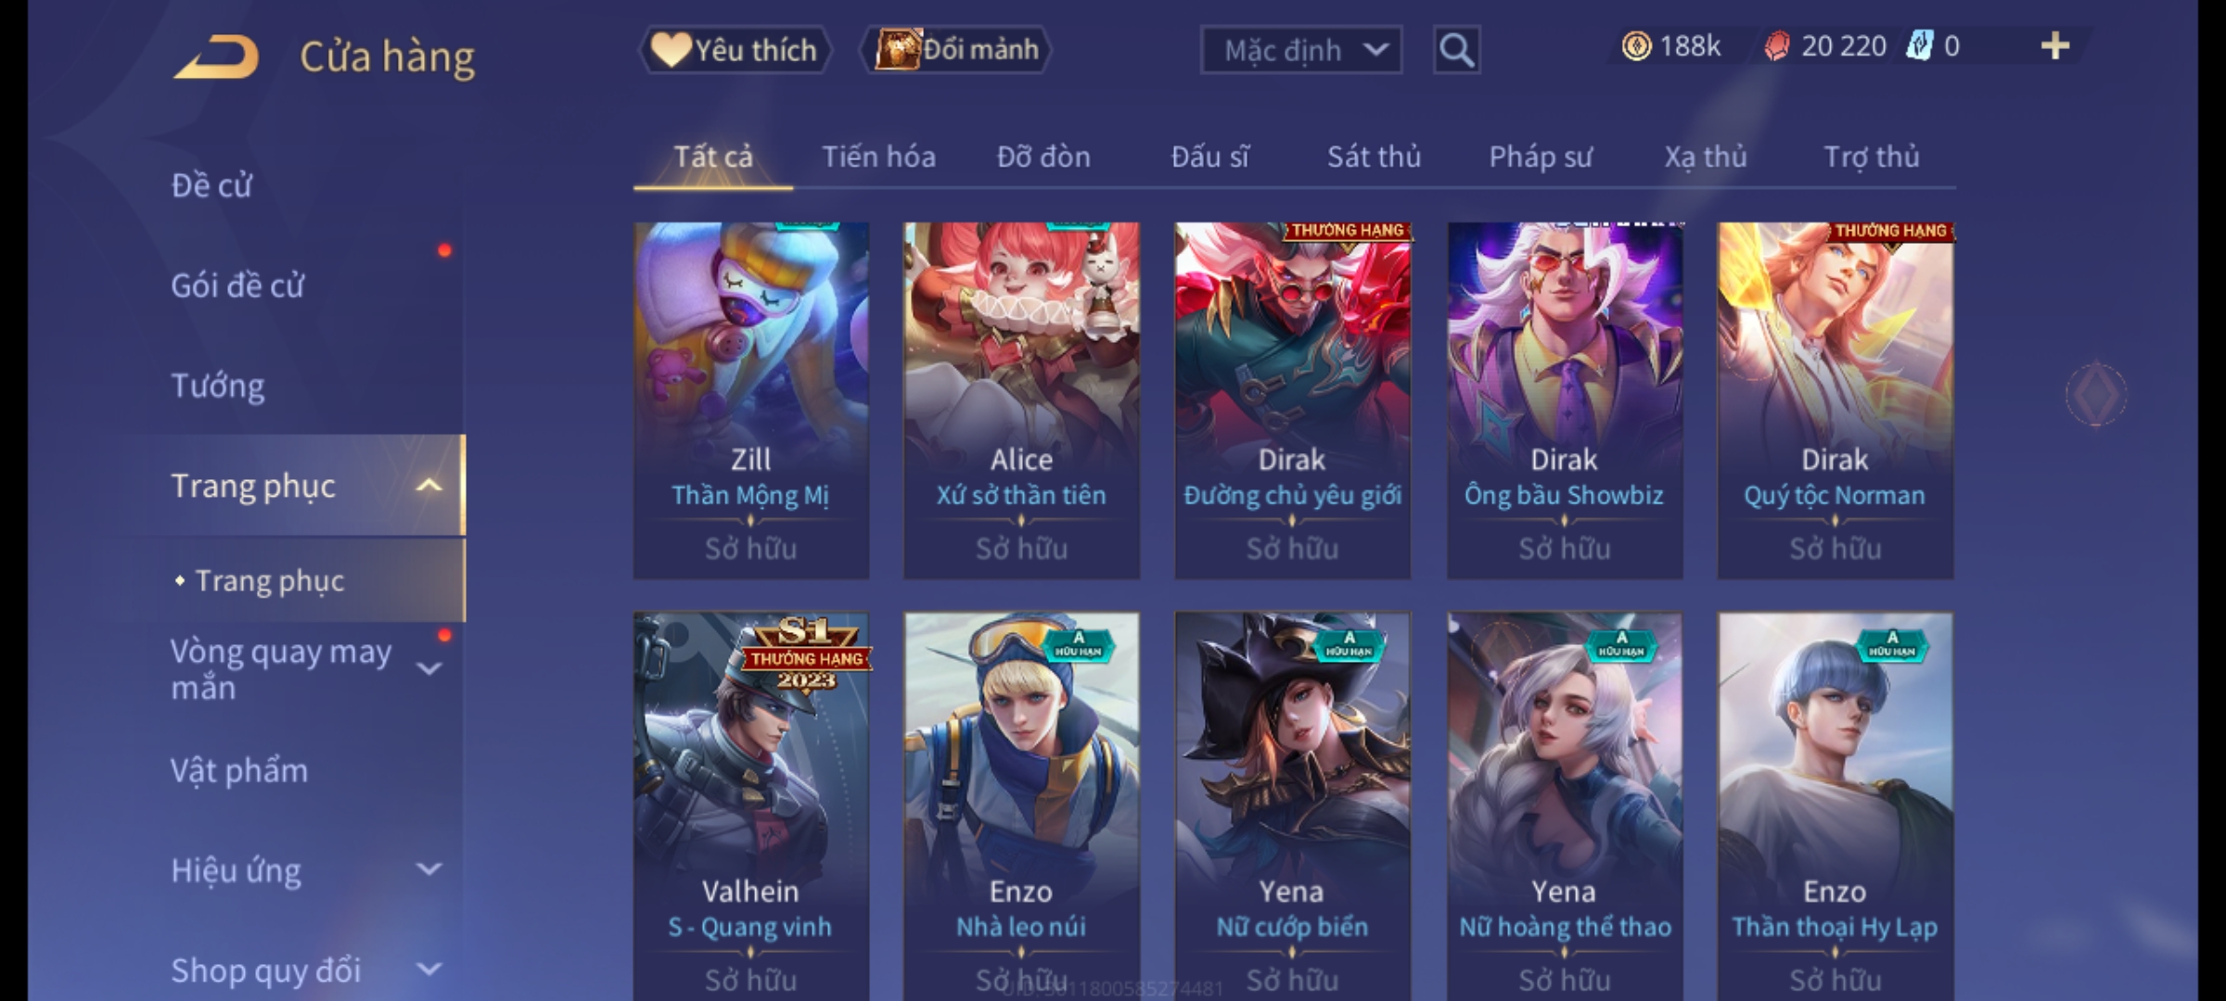
Task: Expand the Vòng quay may mắn section
Action: tap(429, 667)
